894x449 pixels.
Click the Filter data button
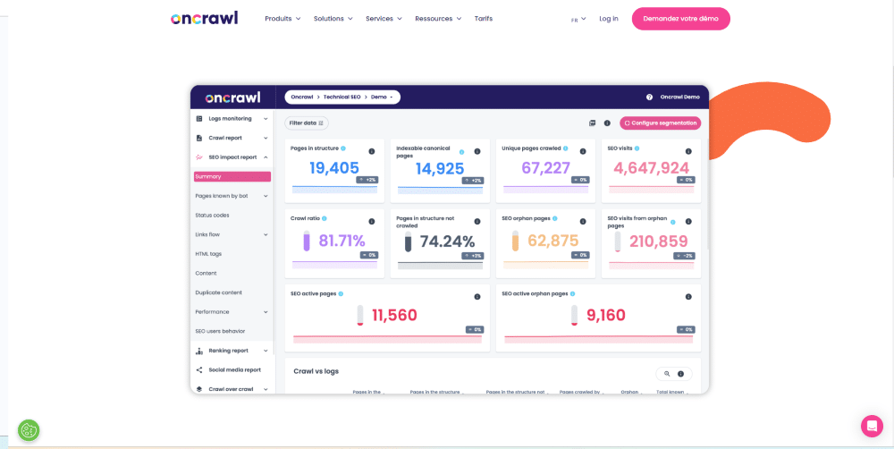point(307,123)
